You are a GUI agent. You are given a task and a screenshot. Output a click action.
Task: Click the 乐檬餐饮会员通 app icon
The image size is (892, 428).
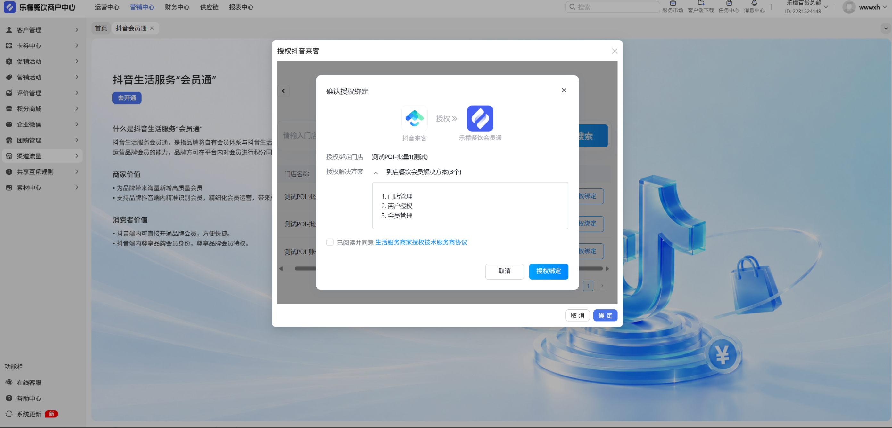click(x=480, y=118)
